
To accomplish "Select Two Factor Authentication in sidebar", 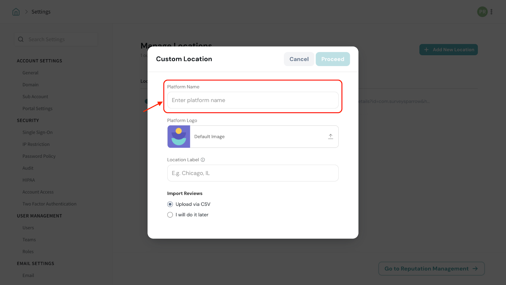I will click(49, 204).
